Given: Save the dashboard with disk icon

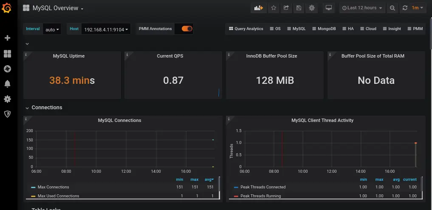Looking at the screenshot, I should click(x=299, y=8).
